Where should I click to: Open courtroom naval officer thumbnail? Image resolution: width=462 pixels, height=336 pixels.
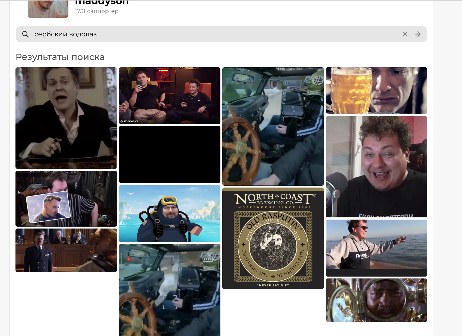[66, 250]
